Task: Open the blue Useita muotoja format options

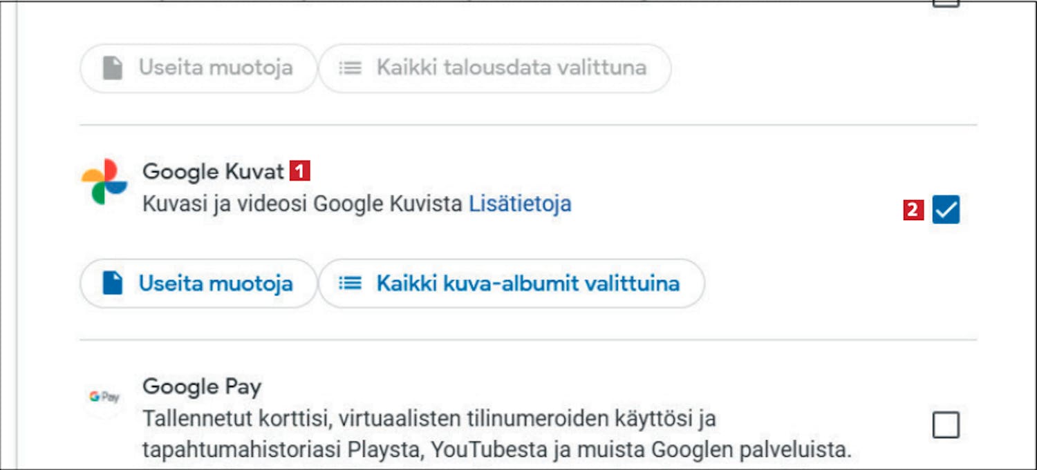Action: click(x=198, y=283)
